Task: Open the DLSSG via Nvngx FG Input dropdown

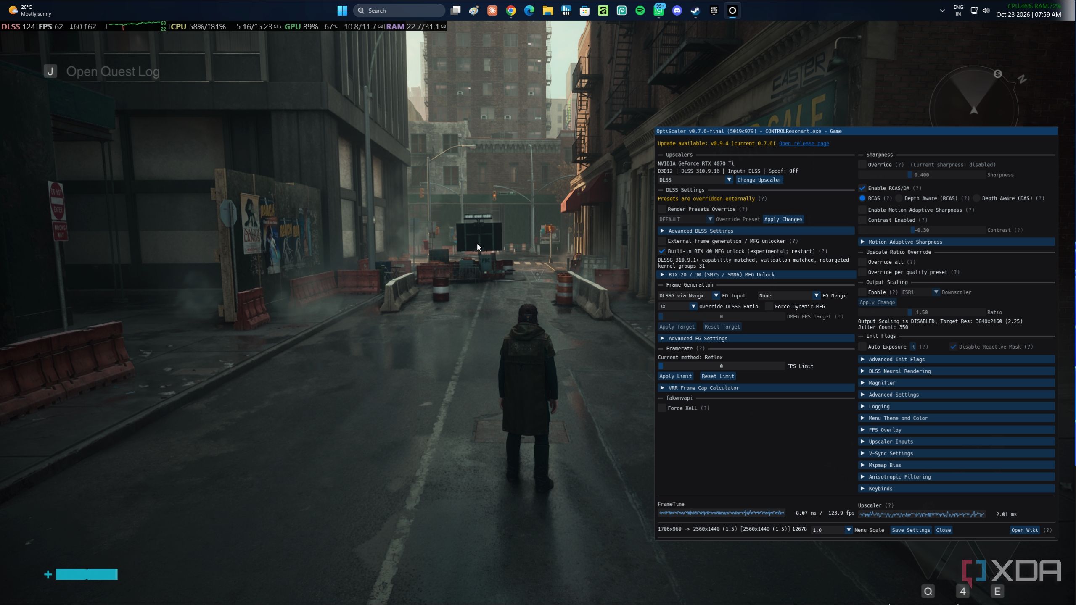Action: [689, 296]
